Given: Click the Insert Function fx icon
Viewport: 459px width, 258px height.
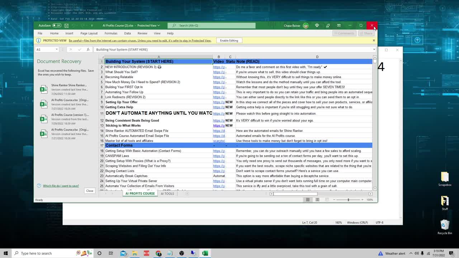Looking at the screenshot, I should click(x=88, y=49).
